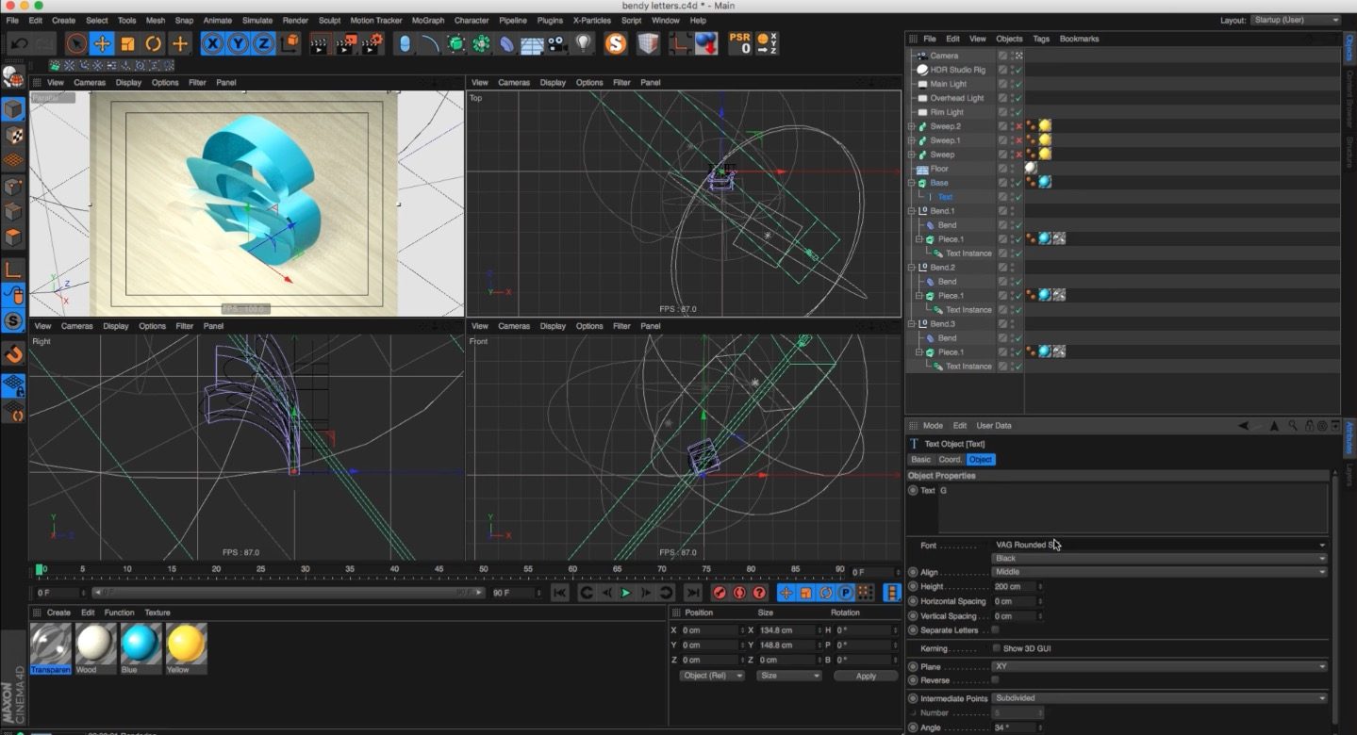Activate the Scale tool in top toolbar

127,43
